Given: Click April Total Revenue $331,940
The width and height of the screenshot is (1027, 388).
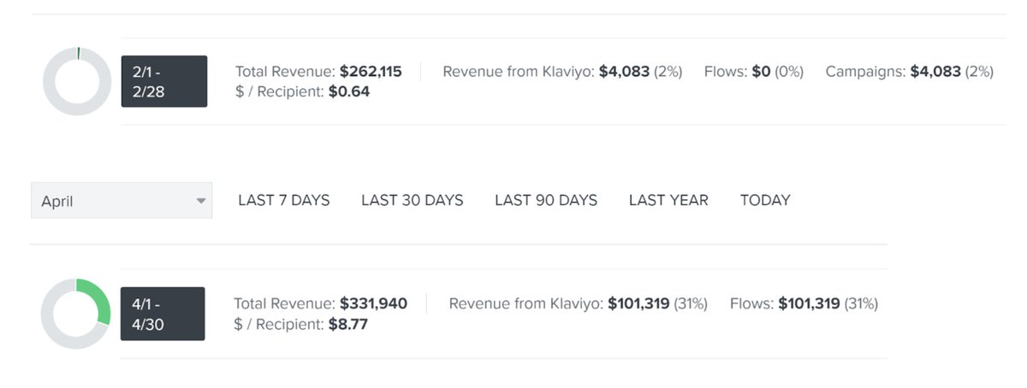Looking at the screenshot, I should tap(373, 303).
